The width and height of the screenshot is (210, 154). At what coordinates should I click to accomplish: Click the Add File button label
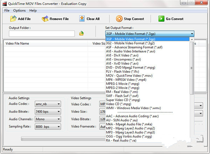point(24,19)
